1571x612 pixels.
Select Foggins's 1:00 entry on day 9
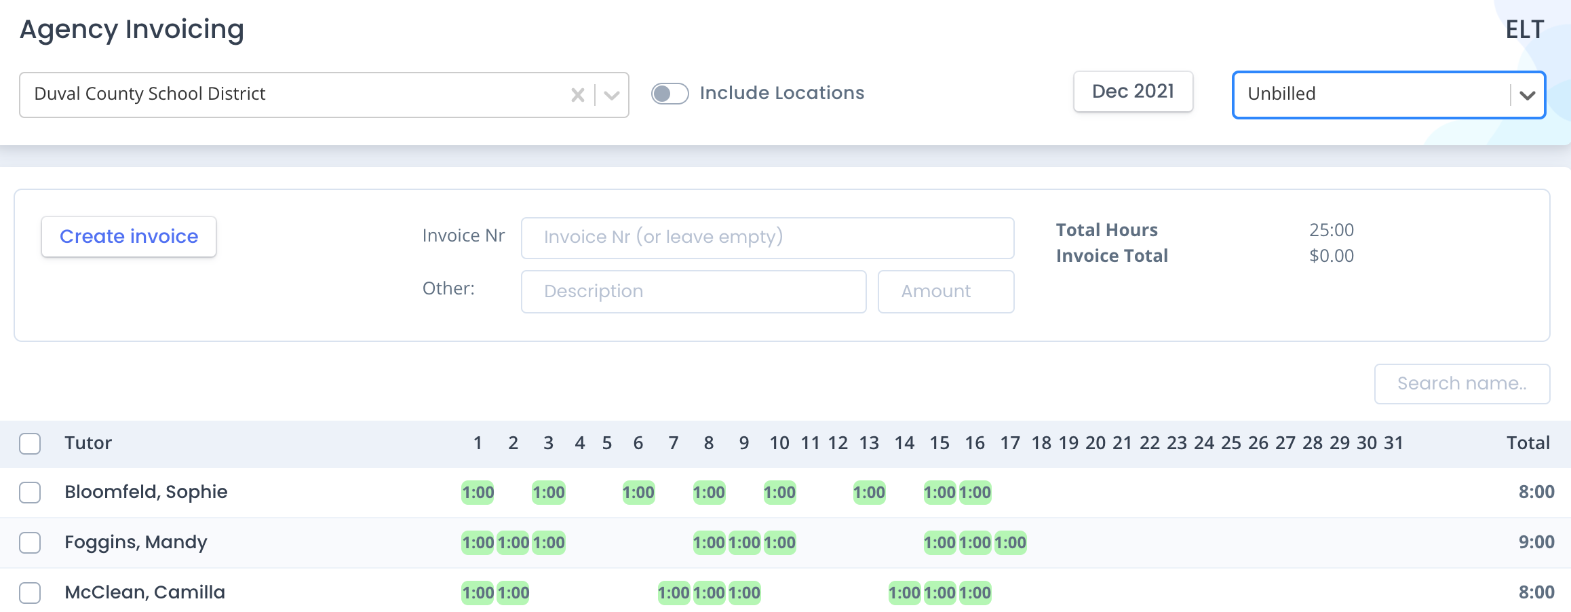pos(744,542)
